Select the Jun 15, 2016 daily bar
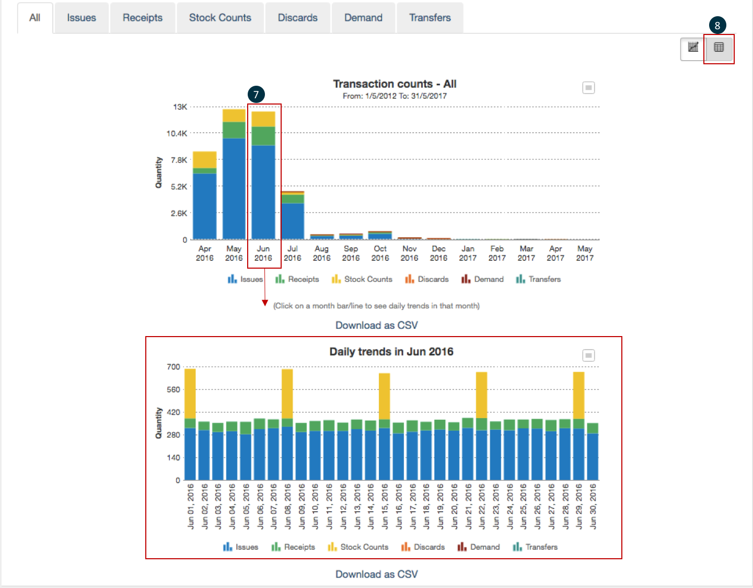Screen dimensions: 753x588 [385, 426]
